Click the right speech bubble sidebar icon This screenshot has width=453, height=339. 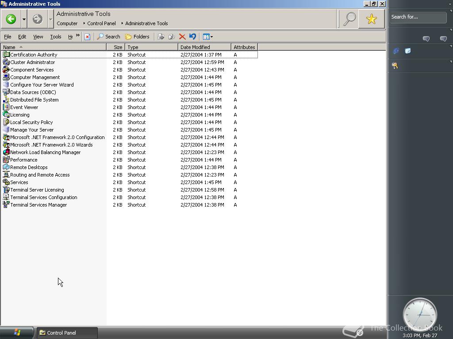[443, 39]
